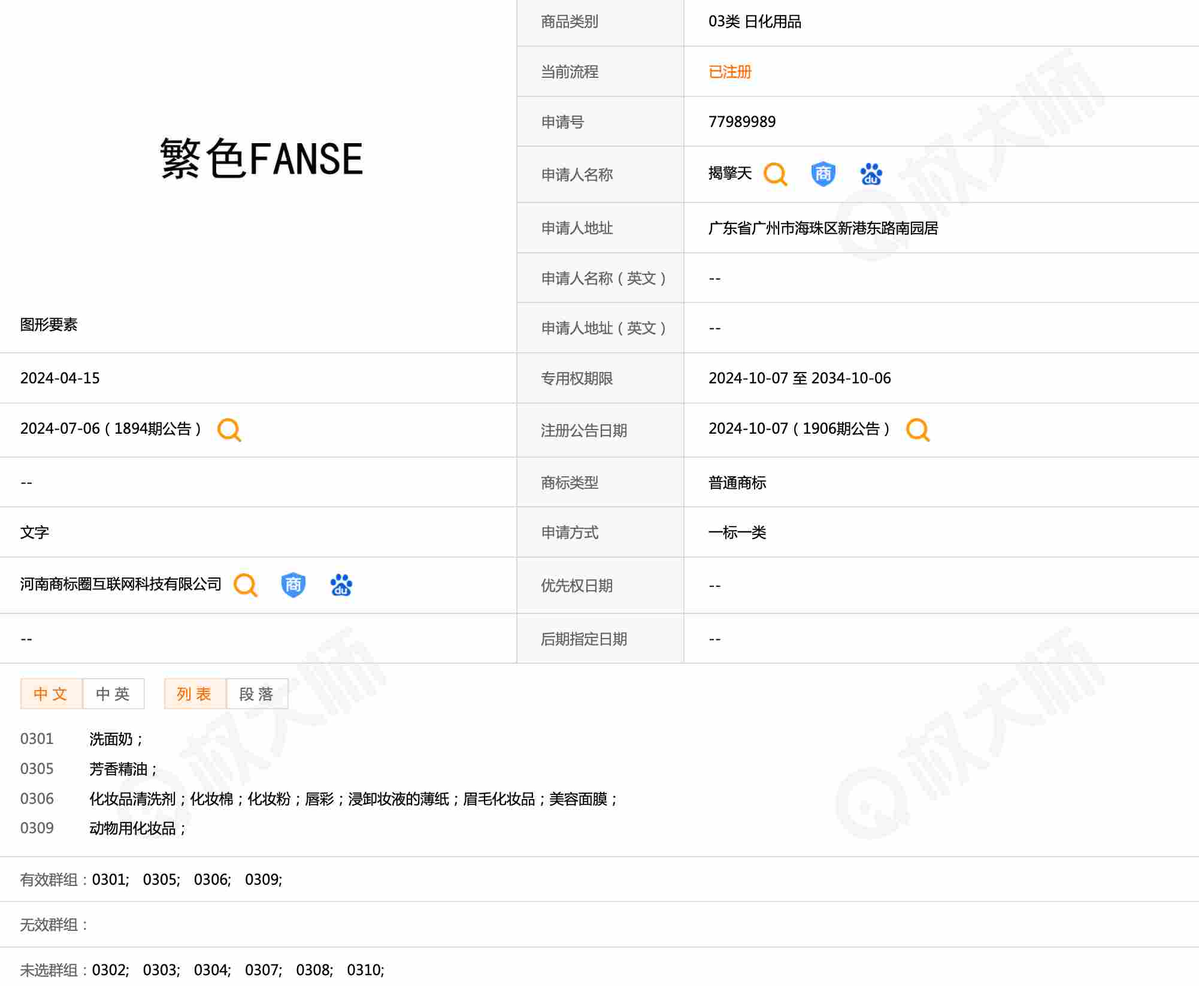Click blue 商 shield icon beside 揭擎天
Screen dimensions: 1199x986
pyautogui.click(x=823, y=174)
